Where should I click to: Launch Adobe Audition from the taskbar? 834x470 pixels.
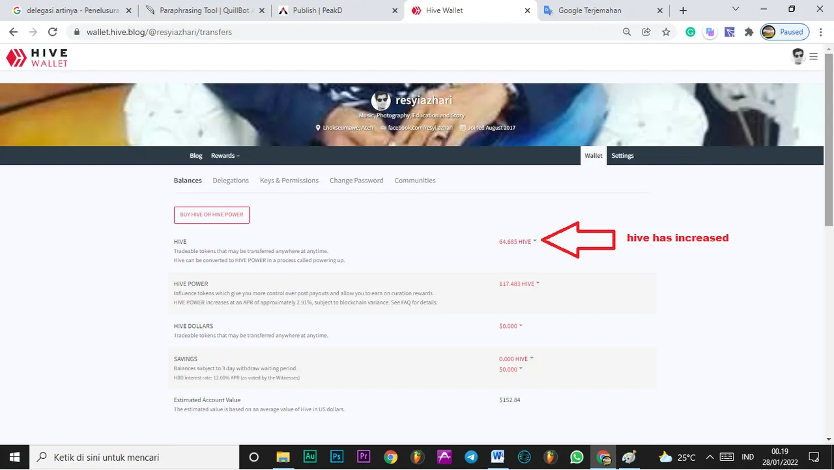[x=310, y=457]
